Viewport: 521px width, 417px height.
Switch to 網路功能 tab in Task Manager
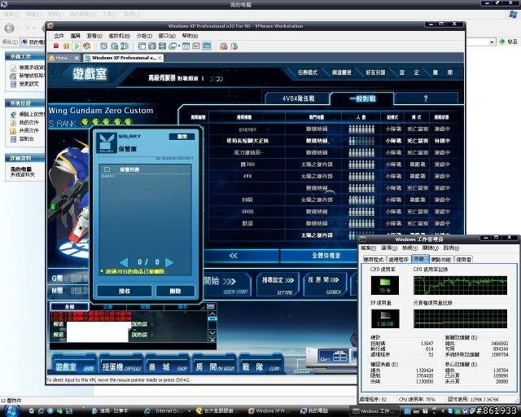coord(441,259)
